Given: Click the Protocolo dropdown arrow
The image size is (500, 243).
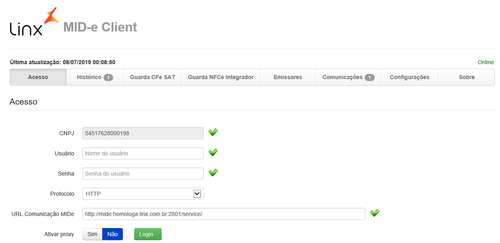Looking at the screenshot, I should 197,194.
